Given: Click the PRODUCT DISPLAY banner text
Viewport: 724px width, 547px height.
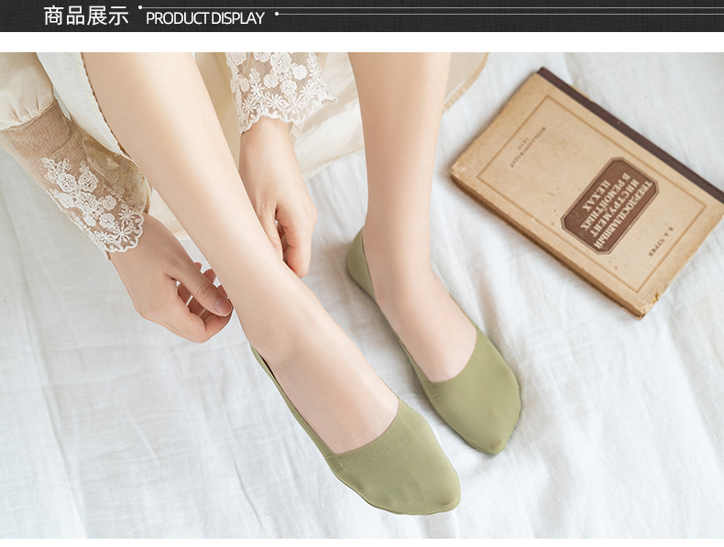Looking at the screenshot, I should 205,18.
